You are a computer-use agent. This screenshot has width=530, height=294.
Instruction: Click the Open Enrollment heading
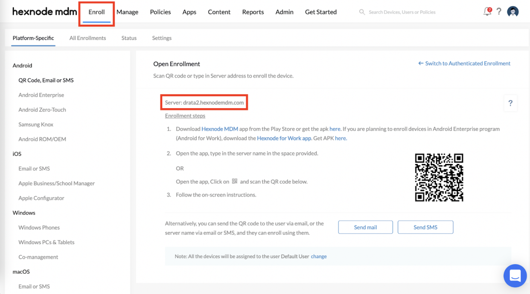point(177,64)
